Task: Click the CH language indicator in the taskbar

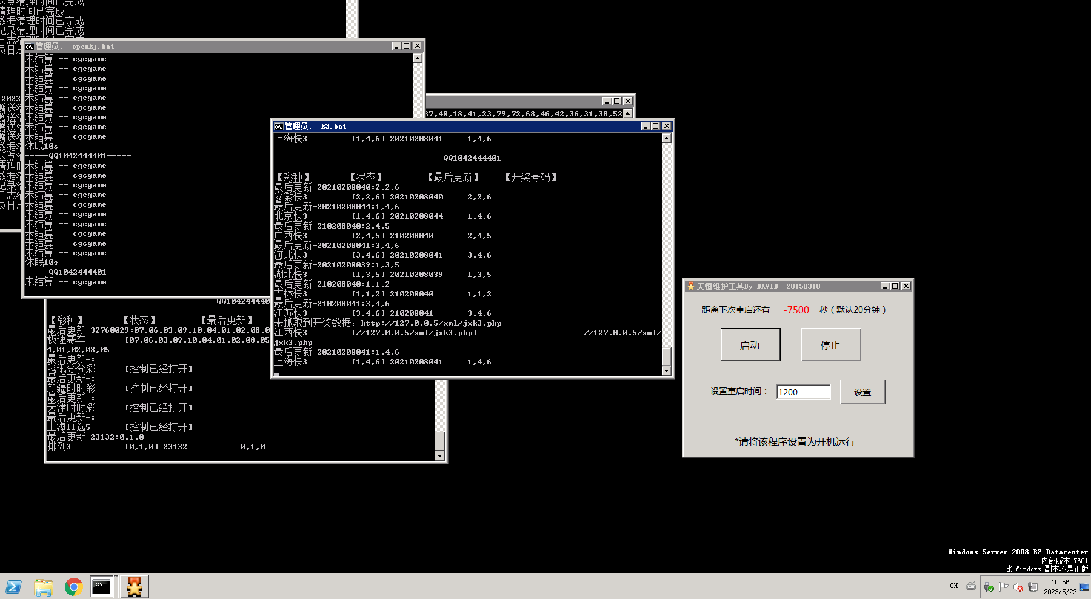Action: click(x=954, y=586)
